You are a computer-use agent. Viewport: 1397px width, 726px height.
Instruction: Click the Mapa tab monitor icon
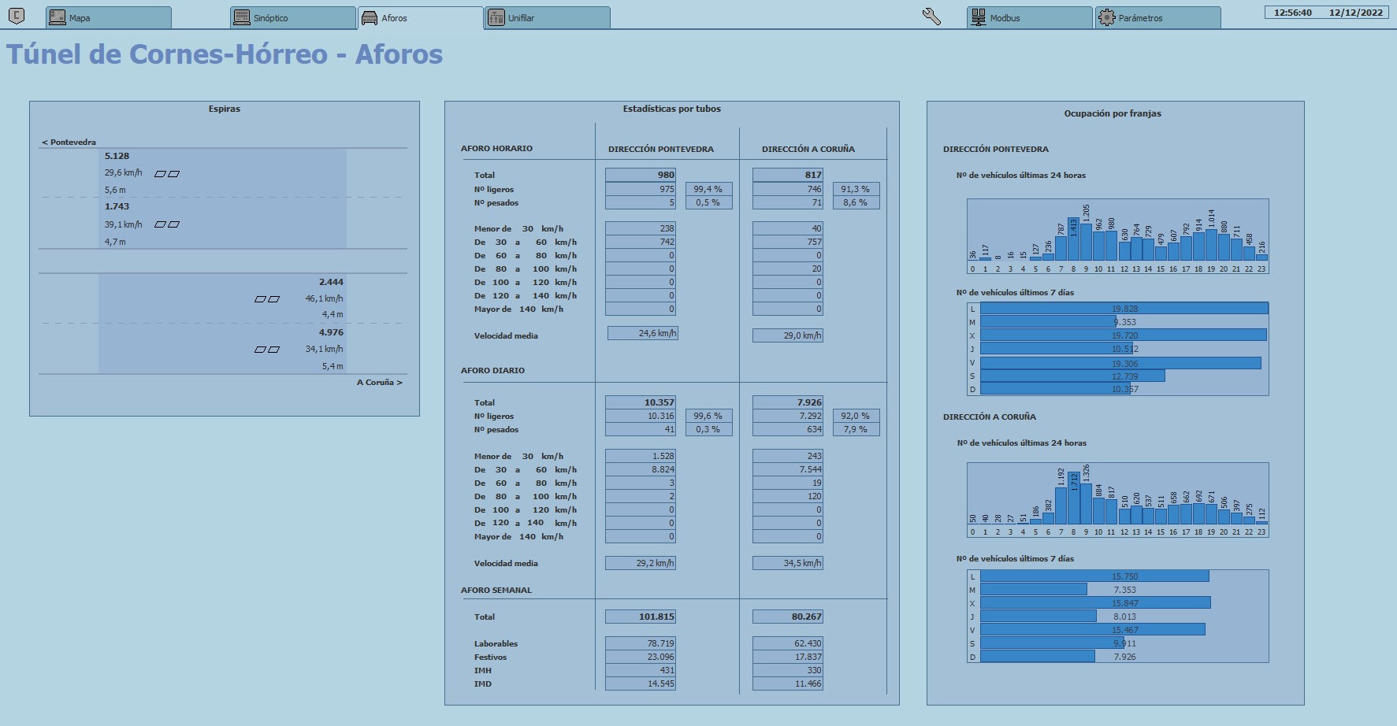click(x=58, y=17)
